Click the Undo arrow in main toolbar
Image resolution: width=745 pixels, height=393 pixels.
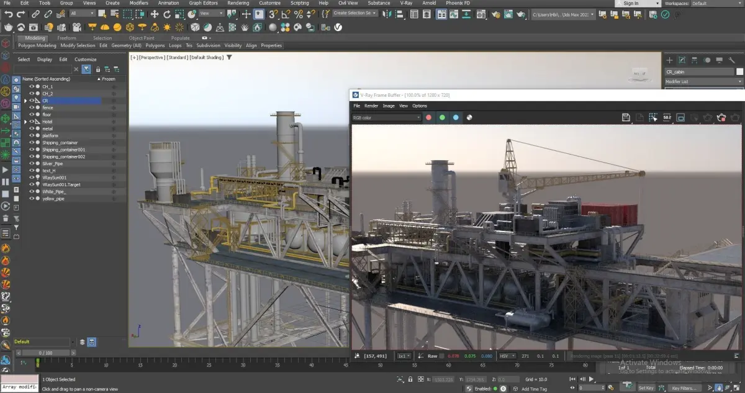coord(8,14)
